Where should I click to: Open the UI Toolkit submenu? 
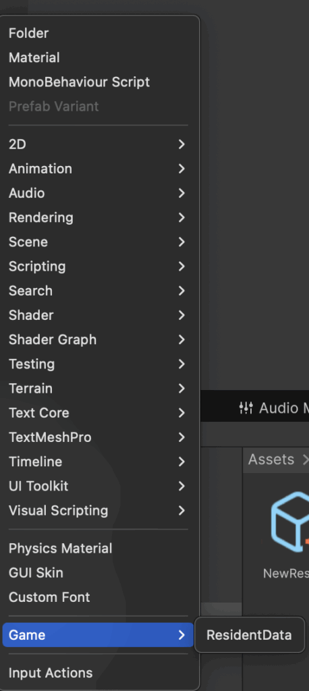(98, 486)
